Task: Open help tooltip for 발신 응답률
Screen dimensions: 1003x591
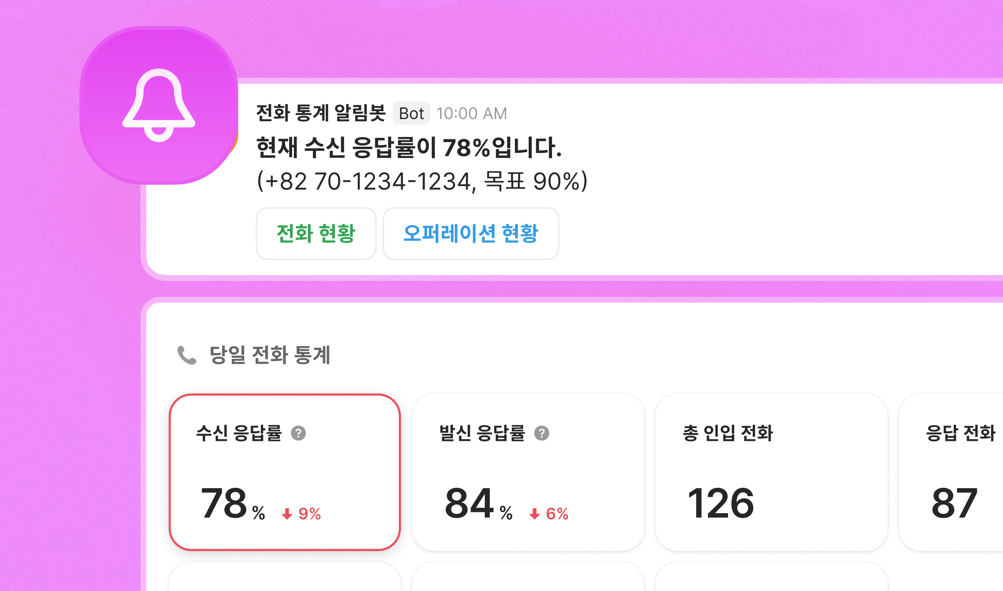Action: 542,433
